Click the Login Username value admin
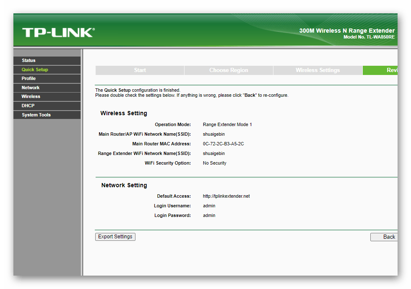 pos(209,206)
